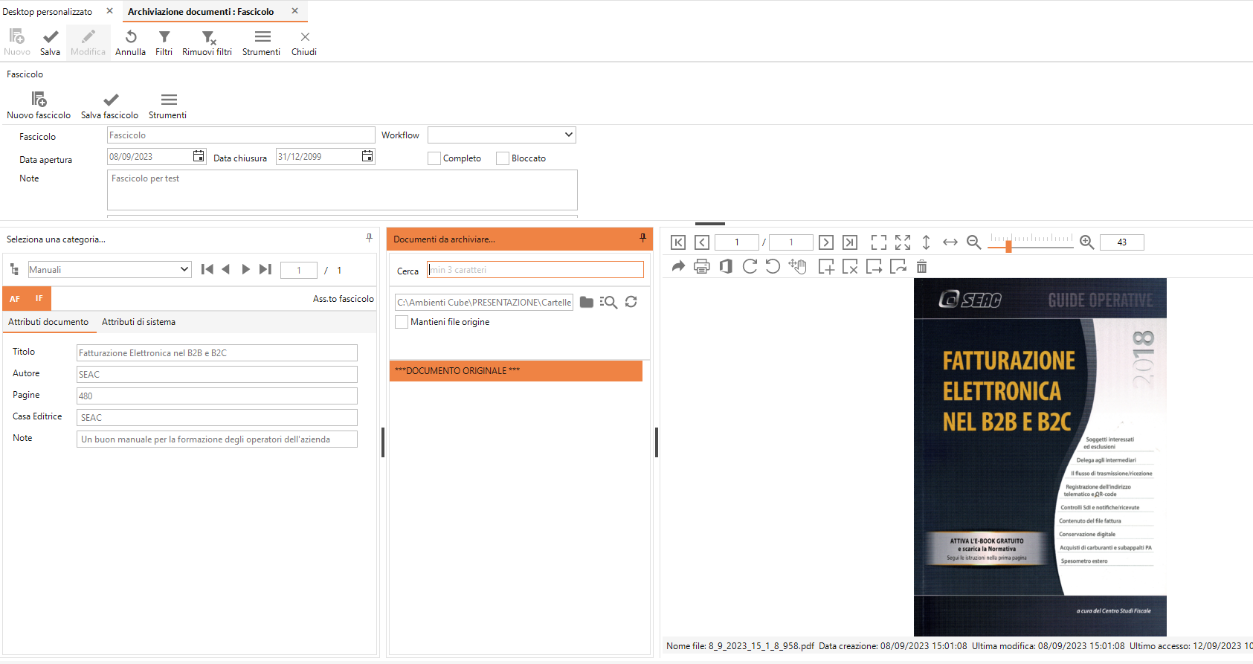Open the Workflow dropdown

point(569,135)
